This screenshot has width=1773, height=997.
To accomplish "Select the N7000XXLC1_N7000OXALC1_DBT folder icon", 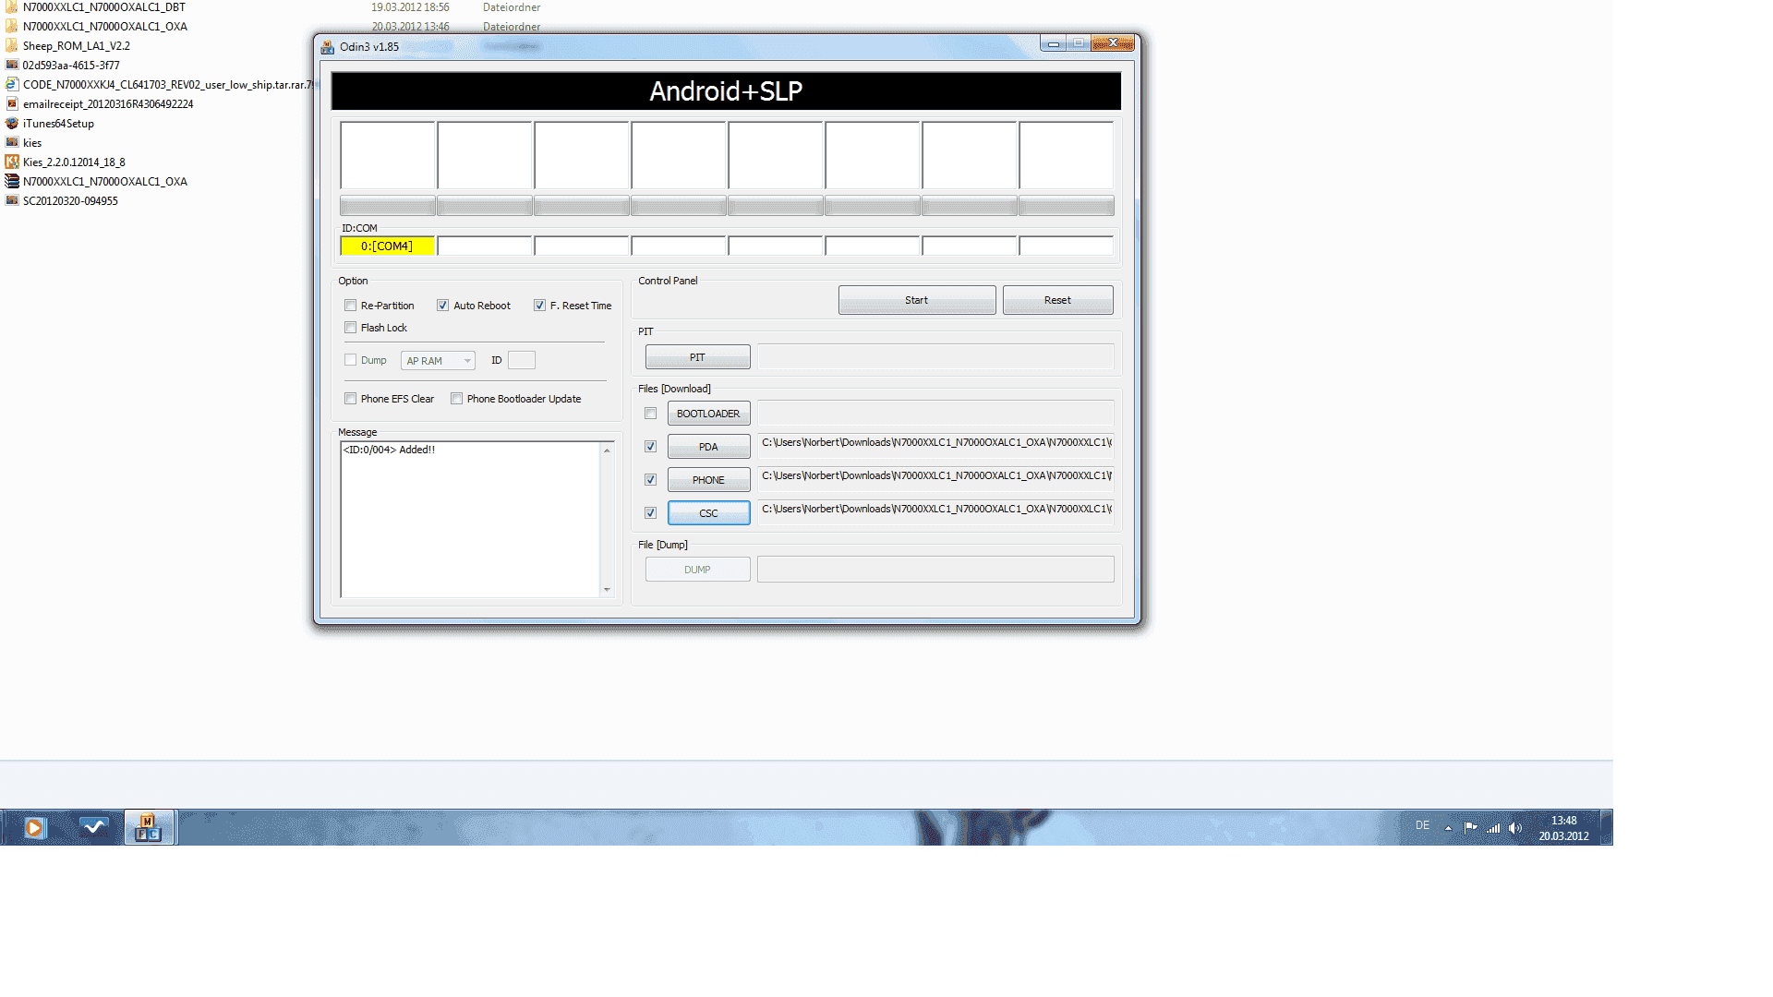I will coord(12,6).
